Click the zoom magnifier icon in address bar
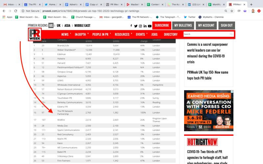263x164 pixels. coord(226,11)
